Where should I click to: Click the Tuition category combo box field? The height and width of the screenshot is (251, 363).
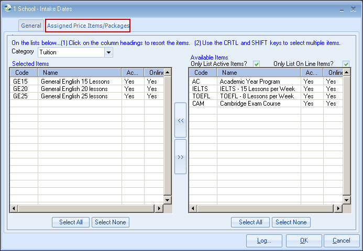pyautogui.click(x=70, y=52)
